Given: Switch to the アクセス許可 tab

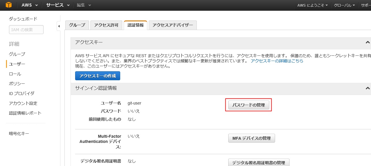Looking at the screenshot, I should (106, 25).
